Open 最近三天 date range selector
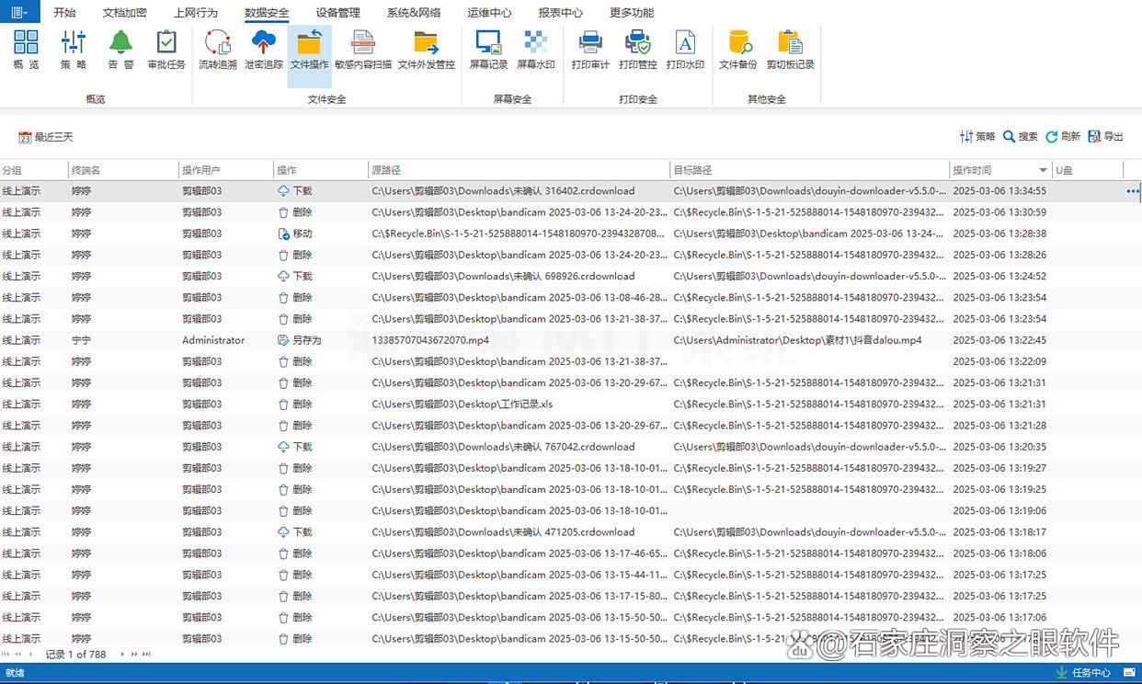Screen dimensions: 1142x684 pos(46,137)
